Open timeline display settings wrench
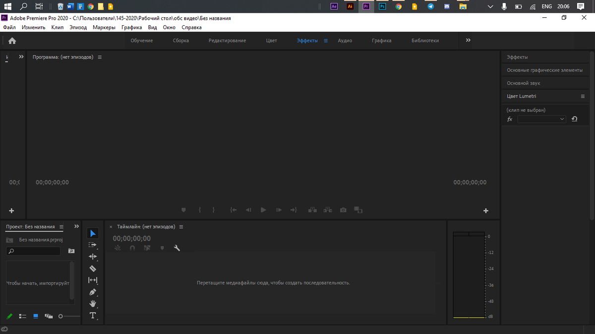The height and width of the screenshot is (334, 595). click(x=177, y=248)
